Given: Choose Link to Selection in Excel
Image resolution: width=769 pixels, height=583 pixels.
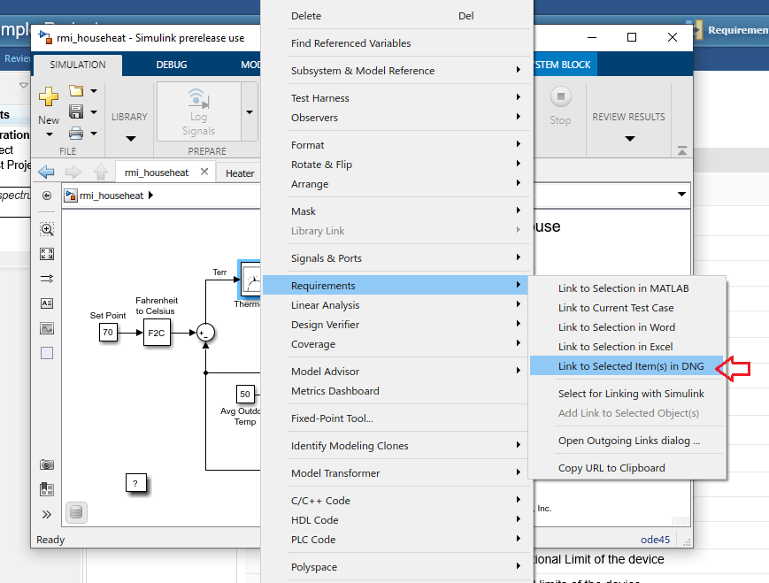Looking at the screenshot, I should pyautogui.click(x=627, y=347).
